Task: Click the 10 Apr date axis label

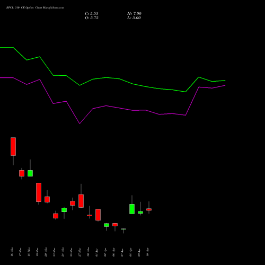Action: point(147,252)
